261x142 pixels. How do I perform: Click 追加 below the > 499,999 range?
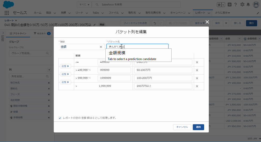(x=65, y=74)
